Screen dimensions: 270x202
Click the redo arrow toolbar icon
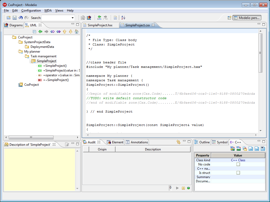click(27, 18)
